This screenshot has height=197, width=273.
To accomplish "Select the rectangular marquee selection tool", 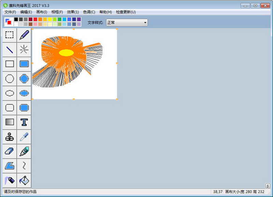I will pyautogui.click(x=10, y=35).
